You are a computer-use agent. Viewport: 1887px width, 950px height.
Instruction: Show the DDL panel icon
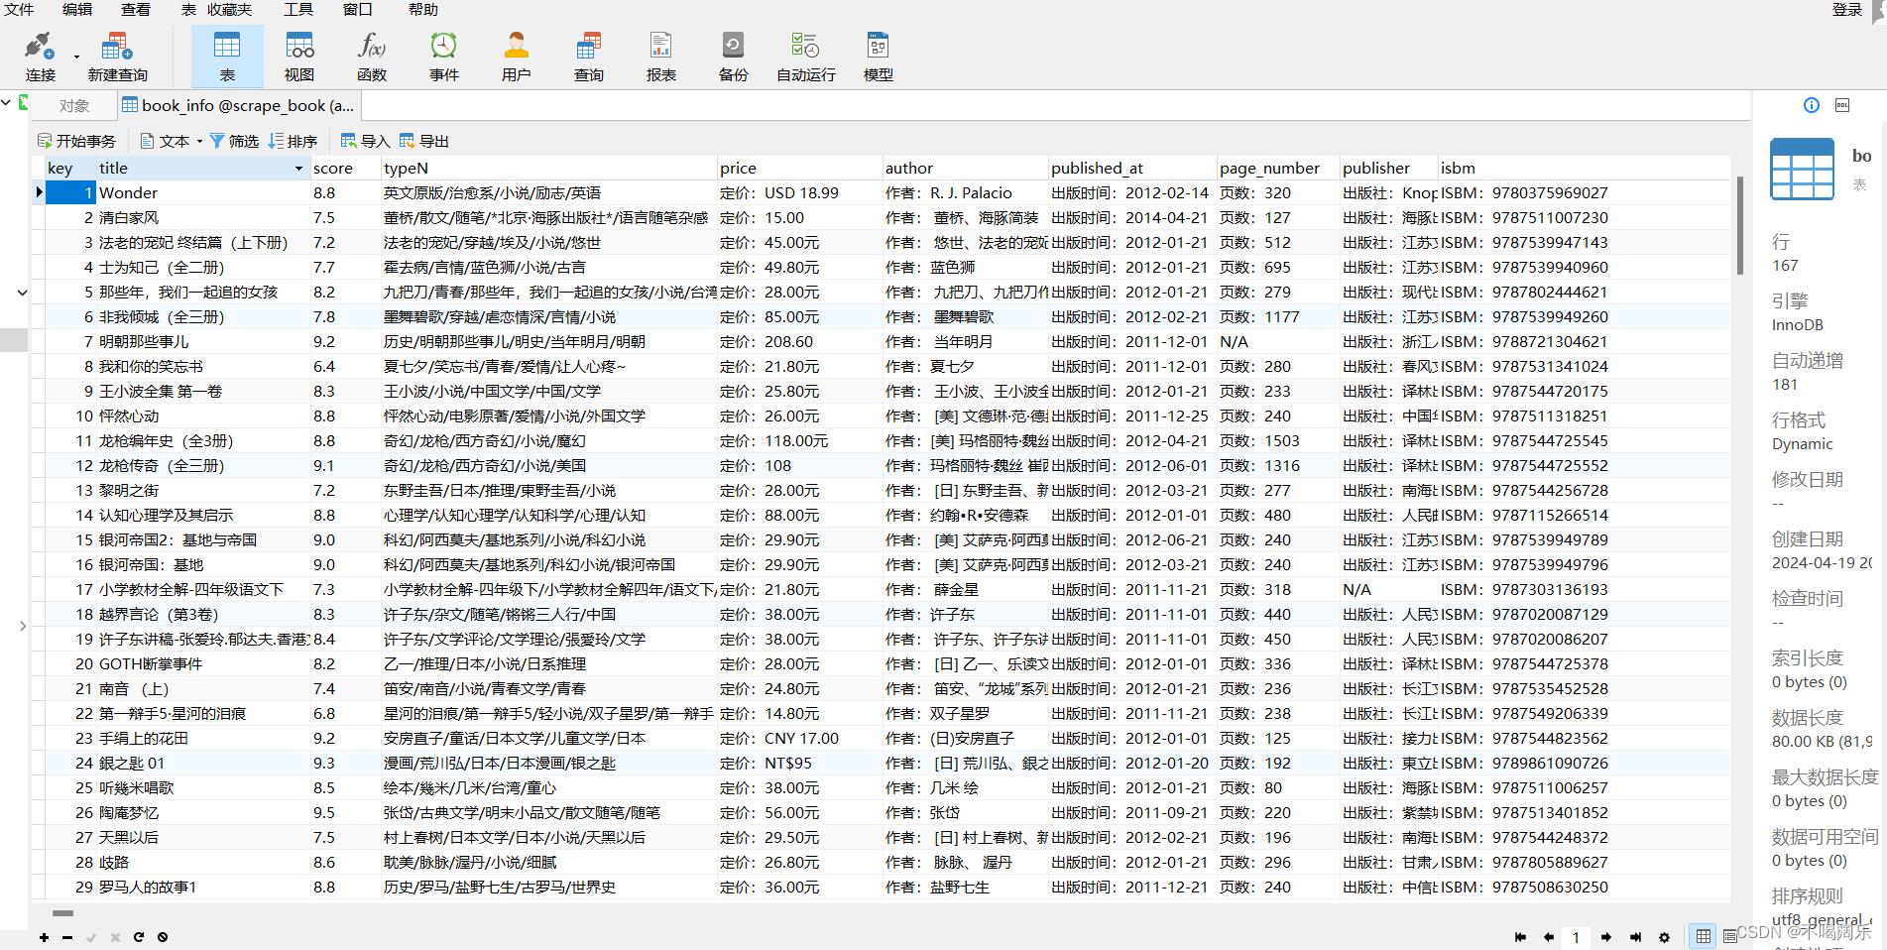(x=1842, y=105)
